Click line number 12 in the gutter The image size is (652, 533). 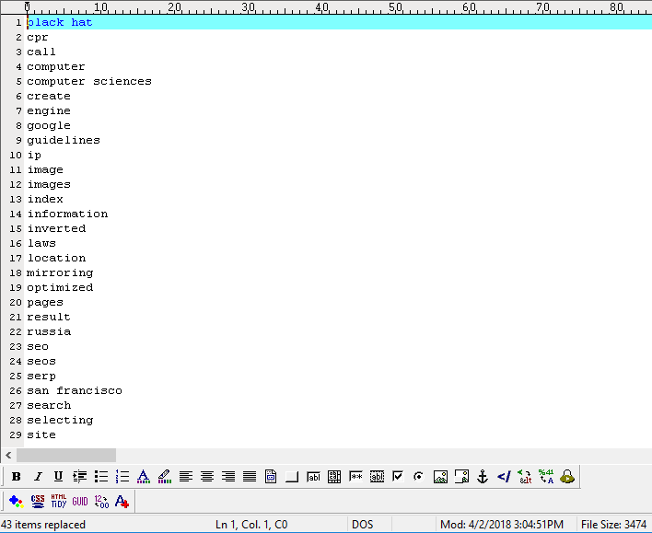point(16,184)
